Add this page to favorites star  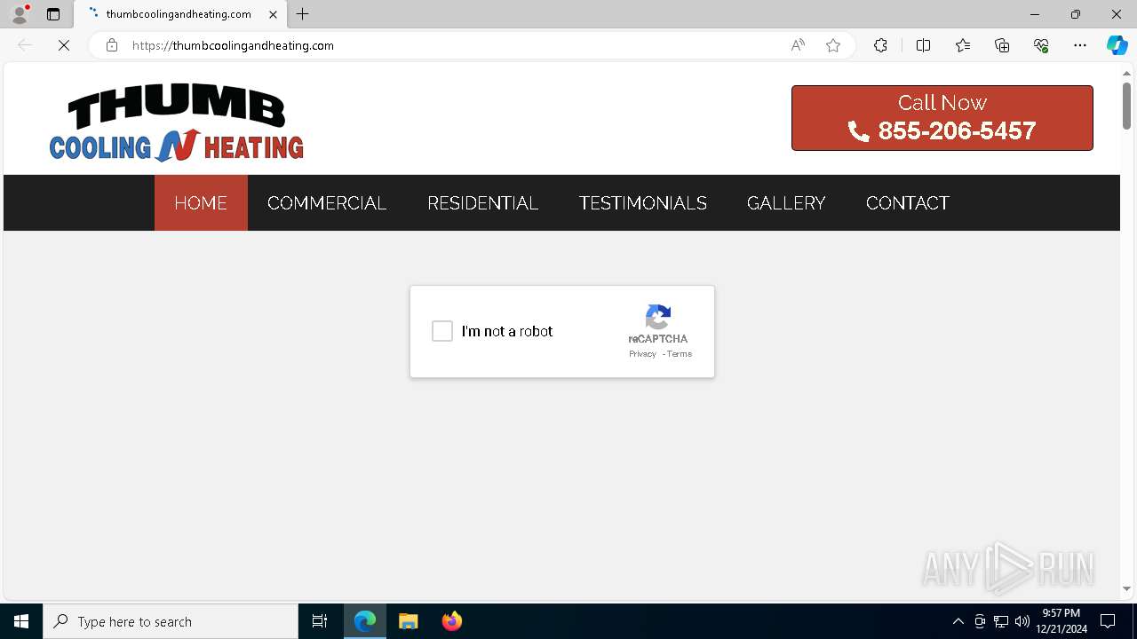pyautogui.click(x=833, y=45)
